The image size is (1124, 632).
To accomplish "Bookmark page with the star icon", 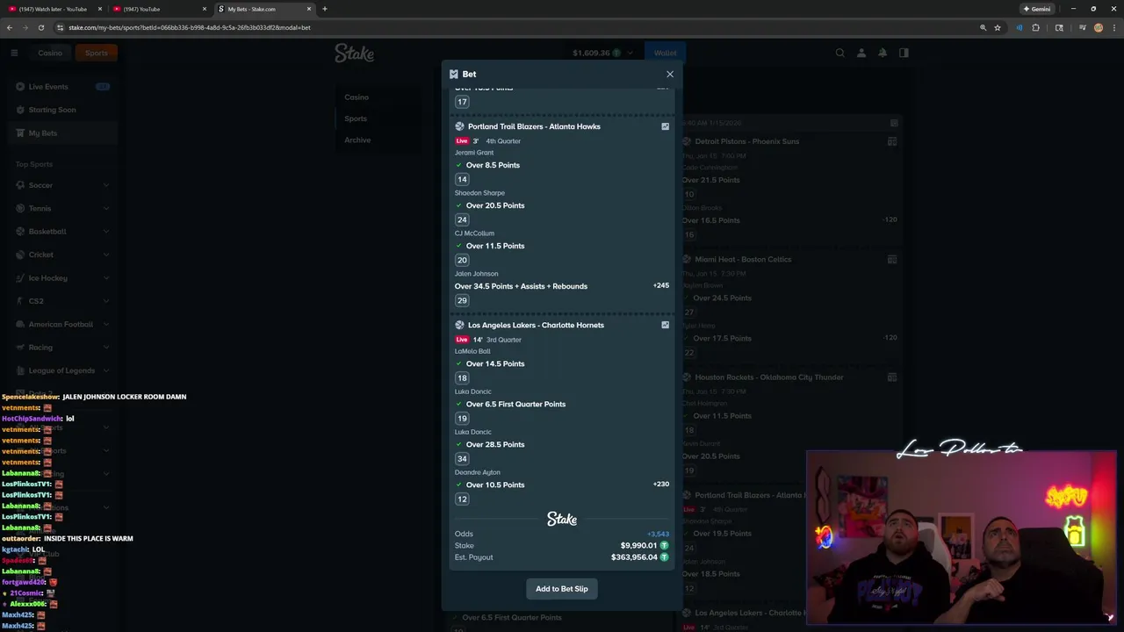I will [x=998, y=27].
